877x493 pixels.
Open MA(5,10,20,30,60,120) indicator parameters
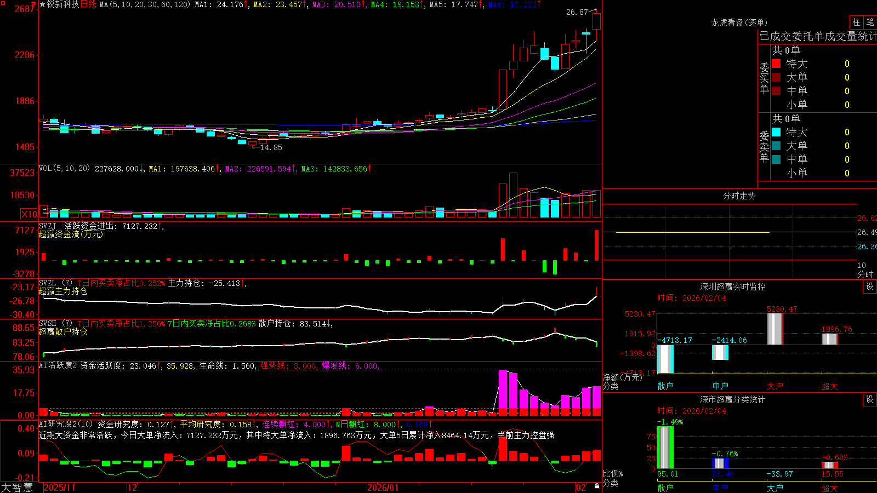[145, 4]
